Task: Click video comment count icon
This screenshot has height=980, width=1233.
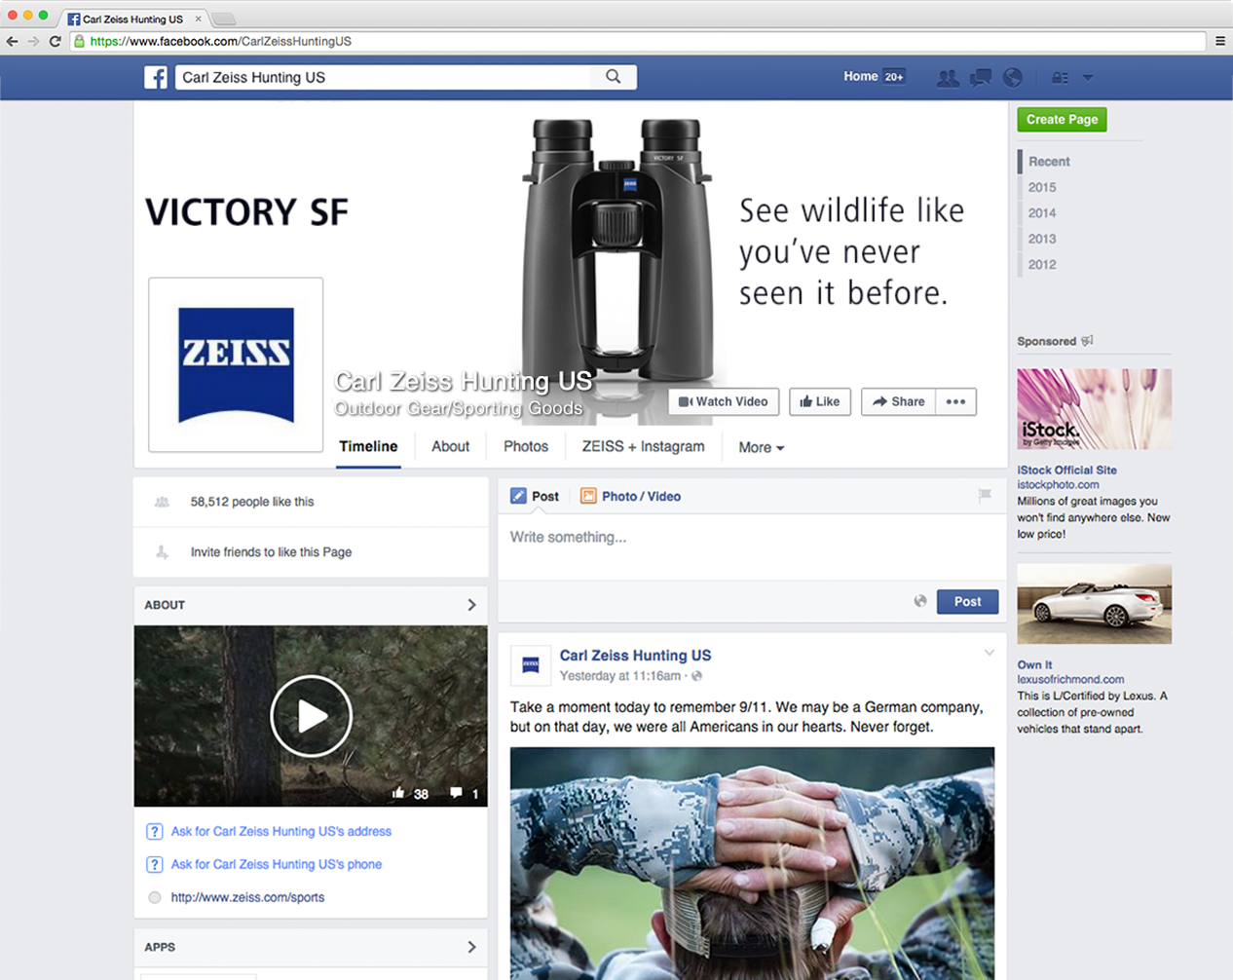Action: (x=456, y=793)
